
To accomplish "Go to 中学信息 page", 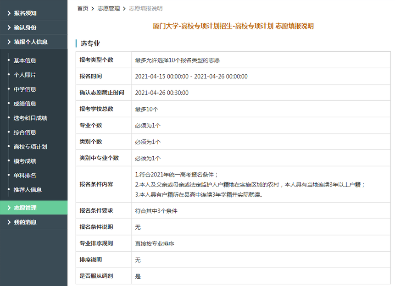I will coord(25,89).
